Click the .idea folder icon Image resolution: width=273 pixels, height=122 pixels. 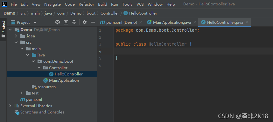(x=23, y=36)
